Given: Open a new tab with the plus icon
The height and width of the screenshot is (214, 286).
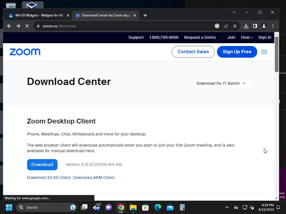Looking at the screenshot, I should (x=145, y=16).
